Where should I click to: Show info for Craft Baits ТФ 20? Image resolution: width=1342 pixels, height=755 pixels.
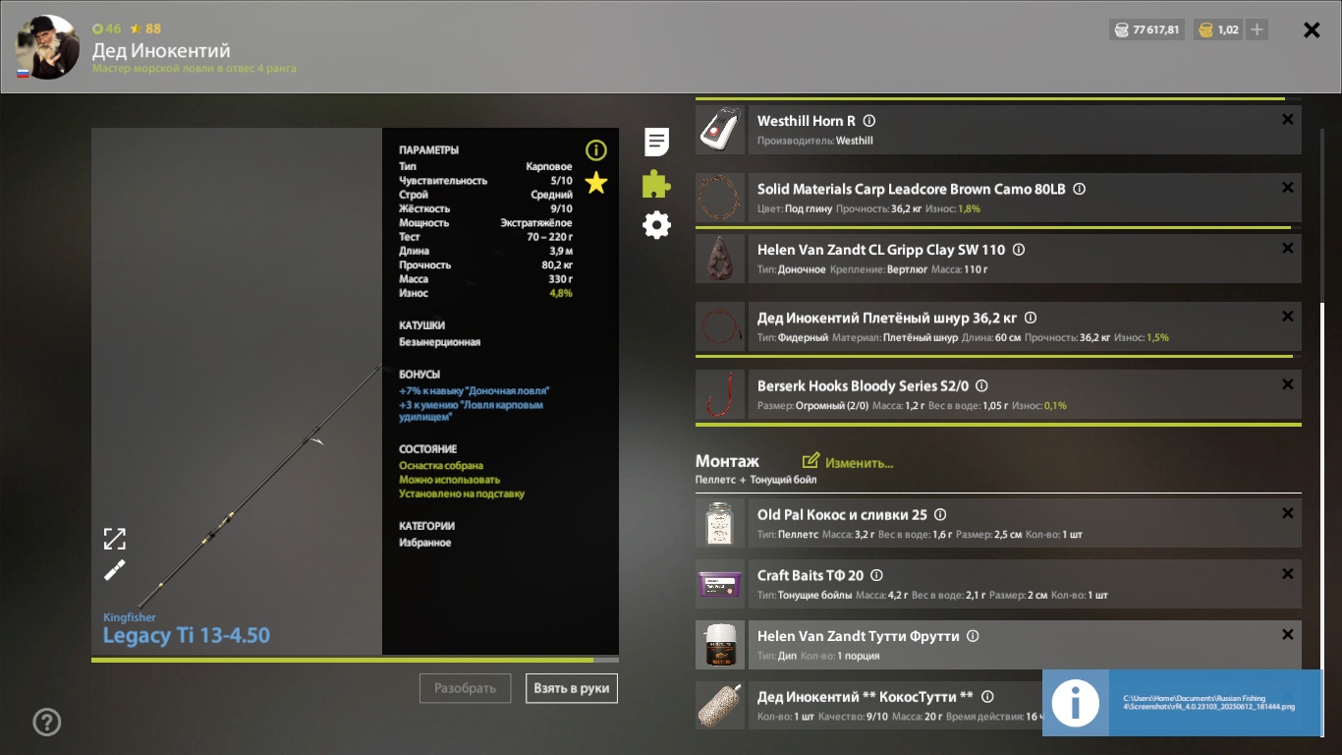pos(876,575)
